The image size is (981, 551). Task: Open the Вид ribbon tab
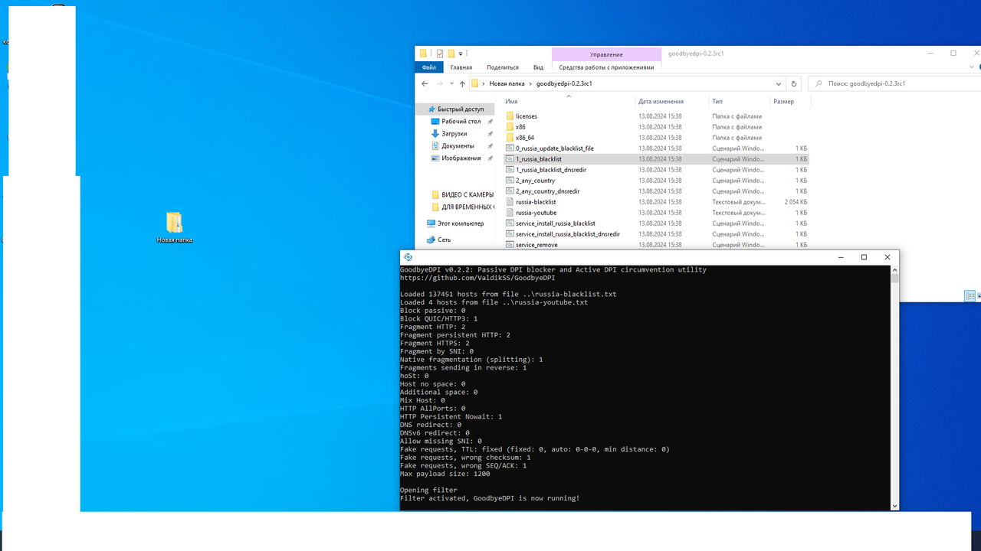[x=538, y=67]
